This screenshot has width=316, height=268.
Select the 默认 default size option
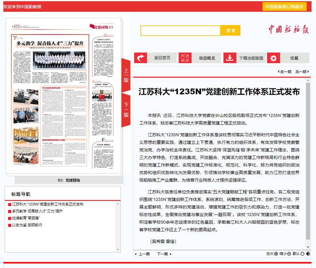point(303,254)
